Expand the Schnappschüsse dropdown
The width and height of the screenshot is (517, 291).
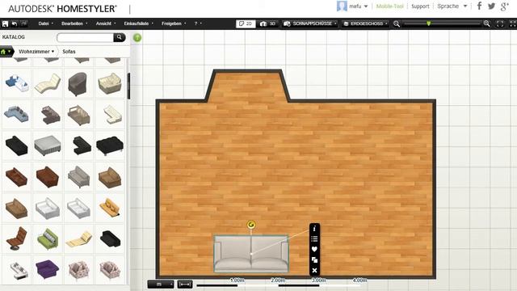click(x=310, y=23)
